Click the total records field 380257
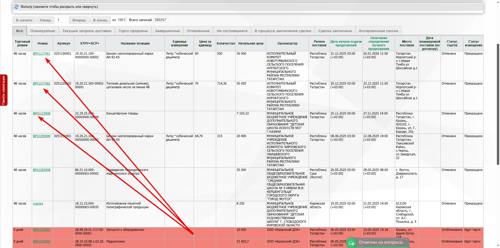This screenshot has height=248, width=500. (161, 20)
